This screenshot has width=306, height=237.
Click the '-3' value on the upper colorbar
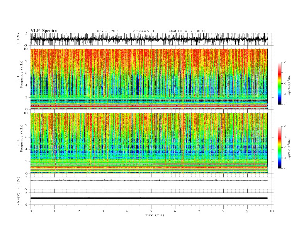[x=285, y=62]
